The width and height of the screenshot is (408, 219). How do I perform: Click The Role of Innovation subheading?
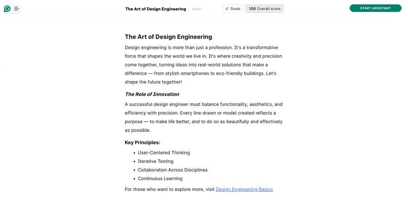(x=152, y=94)
